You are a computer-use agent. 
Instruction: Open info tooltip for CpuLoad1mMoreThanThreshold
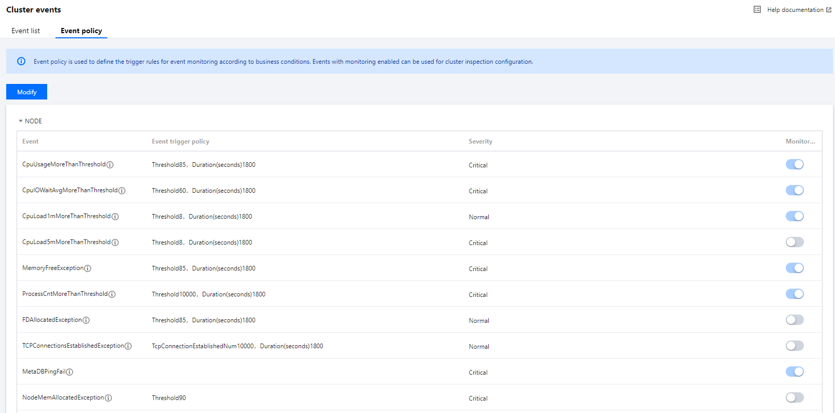(115, 217)
